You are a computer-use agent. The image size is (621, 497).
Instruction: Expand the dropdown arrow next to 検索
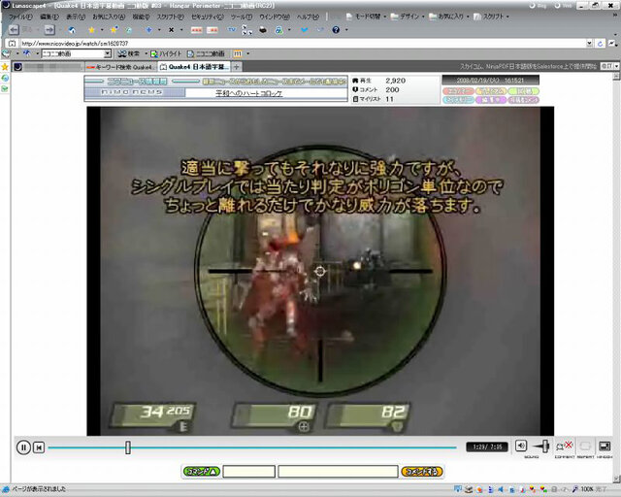(x=146, y=53)
